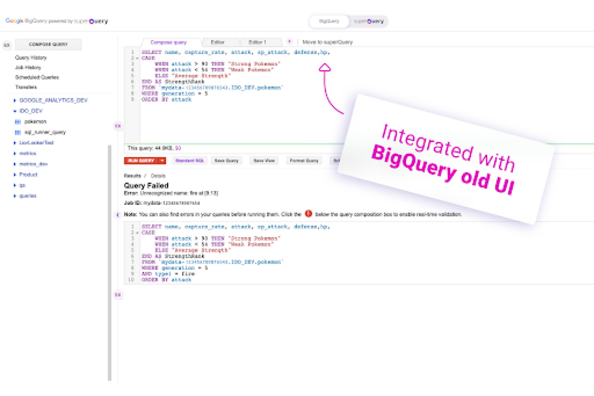Open the Run Query dropdown arrow
Screen dimensions: 594x396
point(162,160)
